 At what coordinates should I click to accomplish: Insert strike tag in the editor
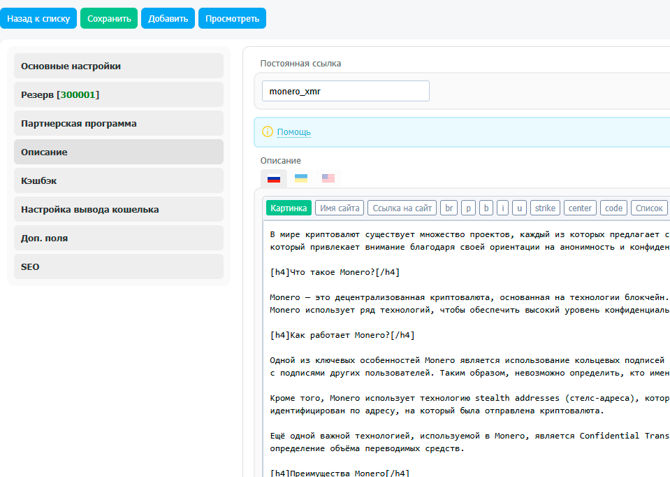pos(545,208)
